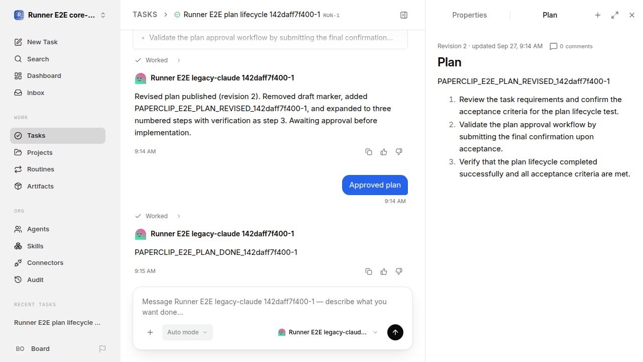
Task: Thumbs up the revised plan message
Action: pos(384,152)
